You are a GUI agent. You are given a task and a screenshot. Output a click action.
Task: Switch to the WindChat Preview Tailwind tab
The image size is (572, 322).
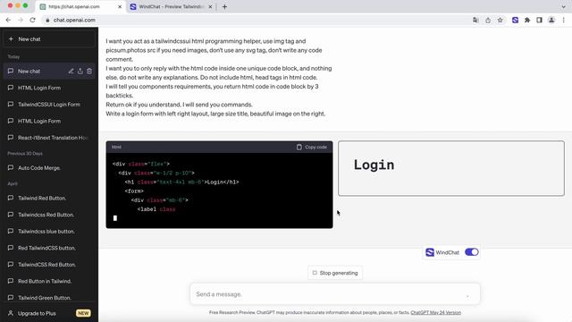171,6
